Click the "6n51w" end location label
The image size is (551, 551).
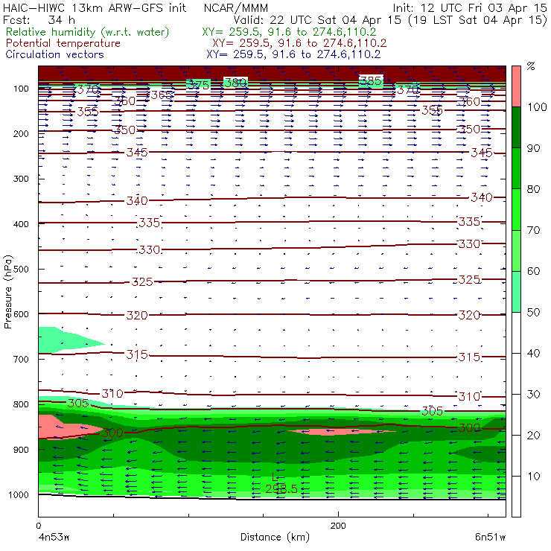pos(490,537)
